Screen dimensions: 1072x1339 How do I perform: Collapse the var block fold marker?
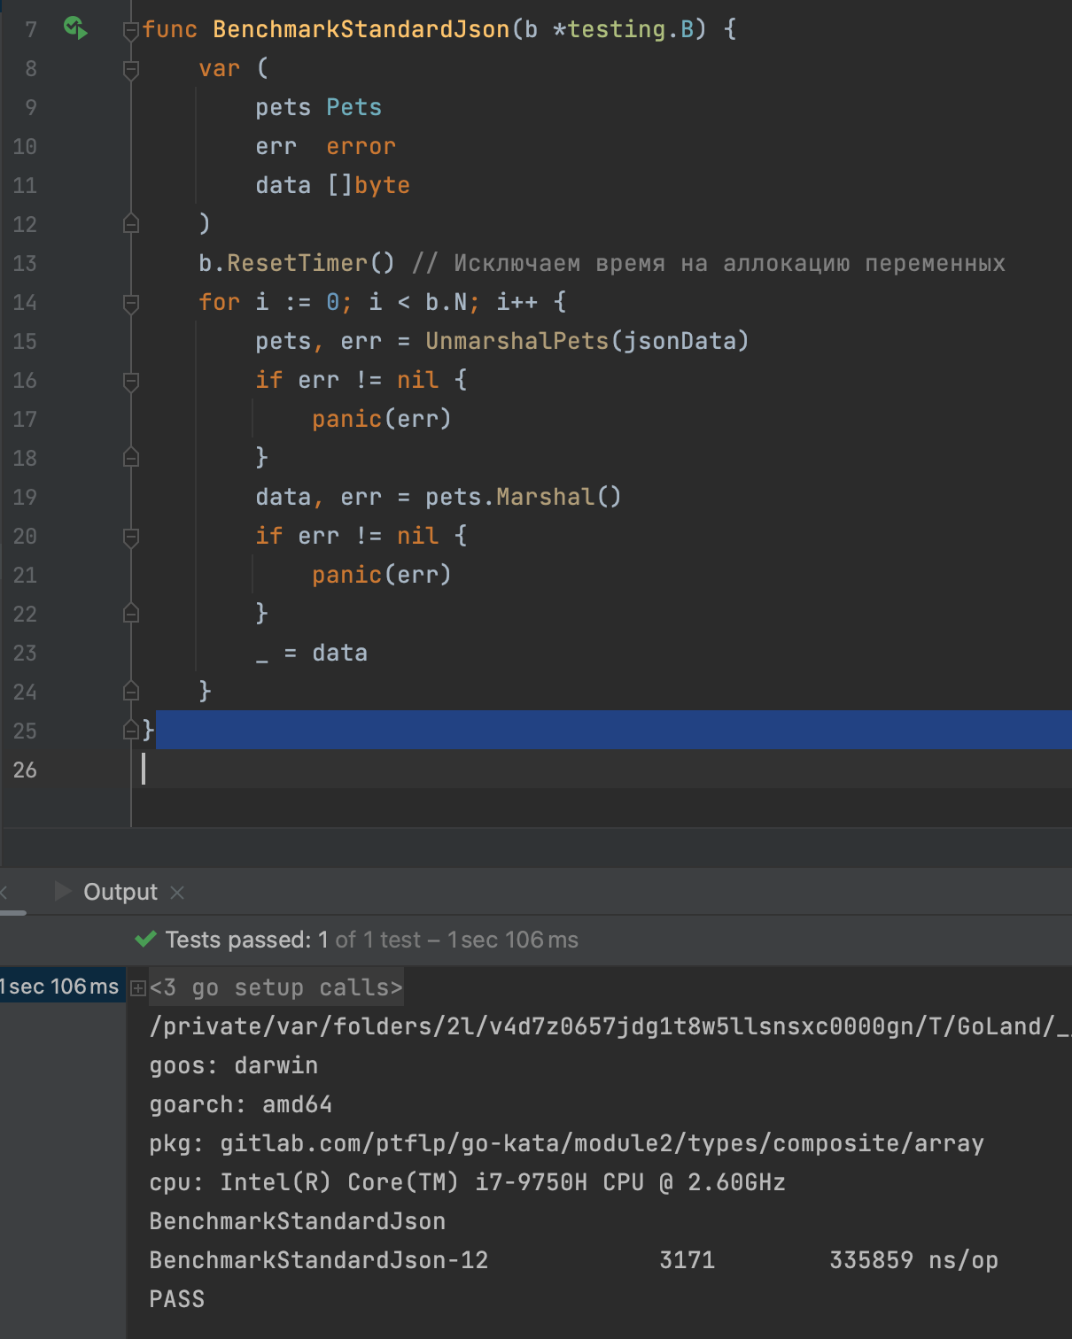131,69
